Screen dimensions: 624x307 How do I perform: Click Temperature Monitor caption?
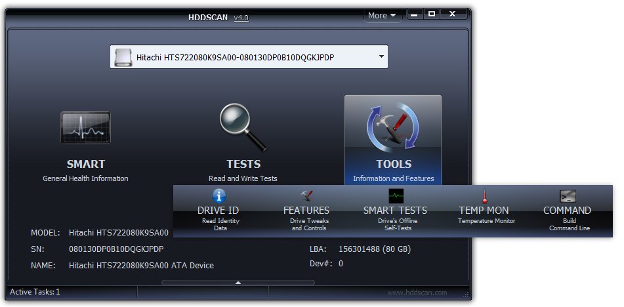486,220
